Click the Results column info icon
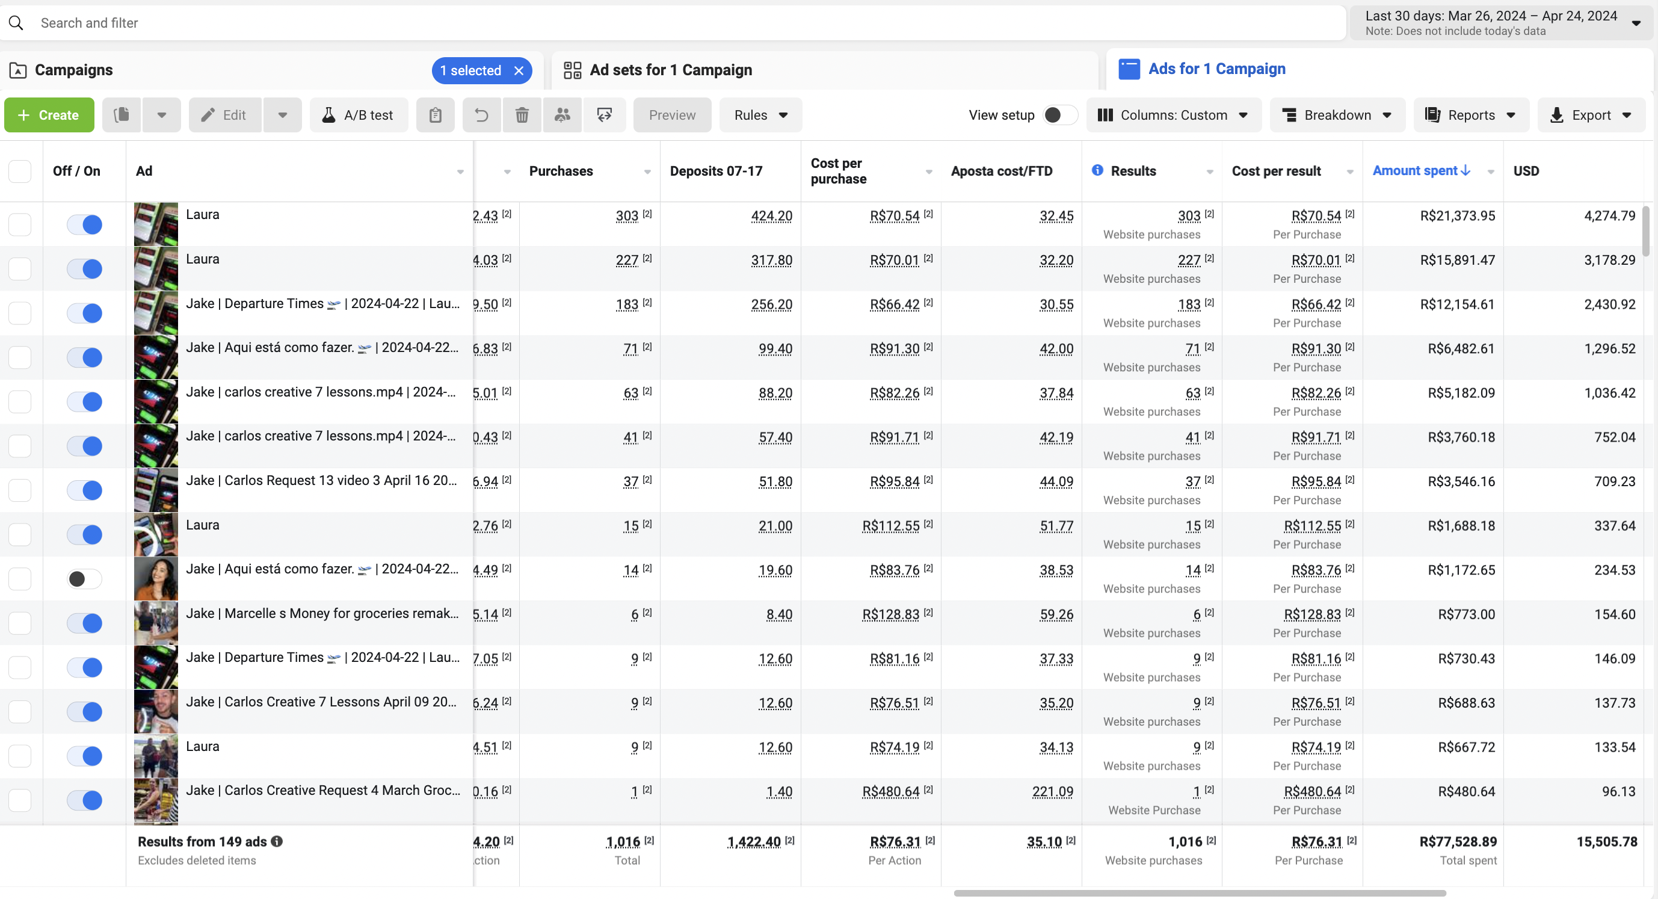1658x899 pixels. pos(1097,170)
